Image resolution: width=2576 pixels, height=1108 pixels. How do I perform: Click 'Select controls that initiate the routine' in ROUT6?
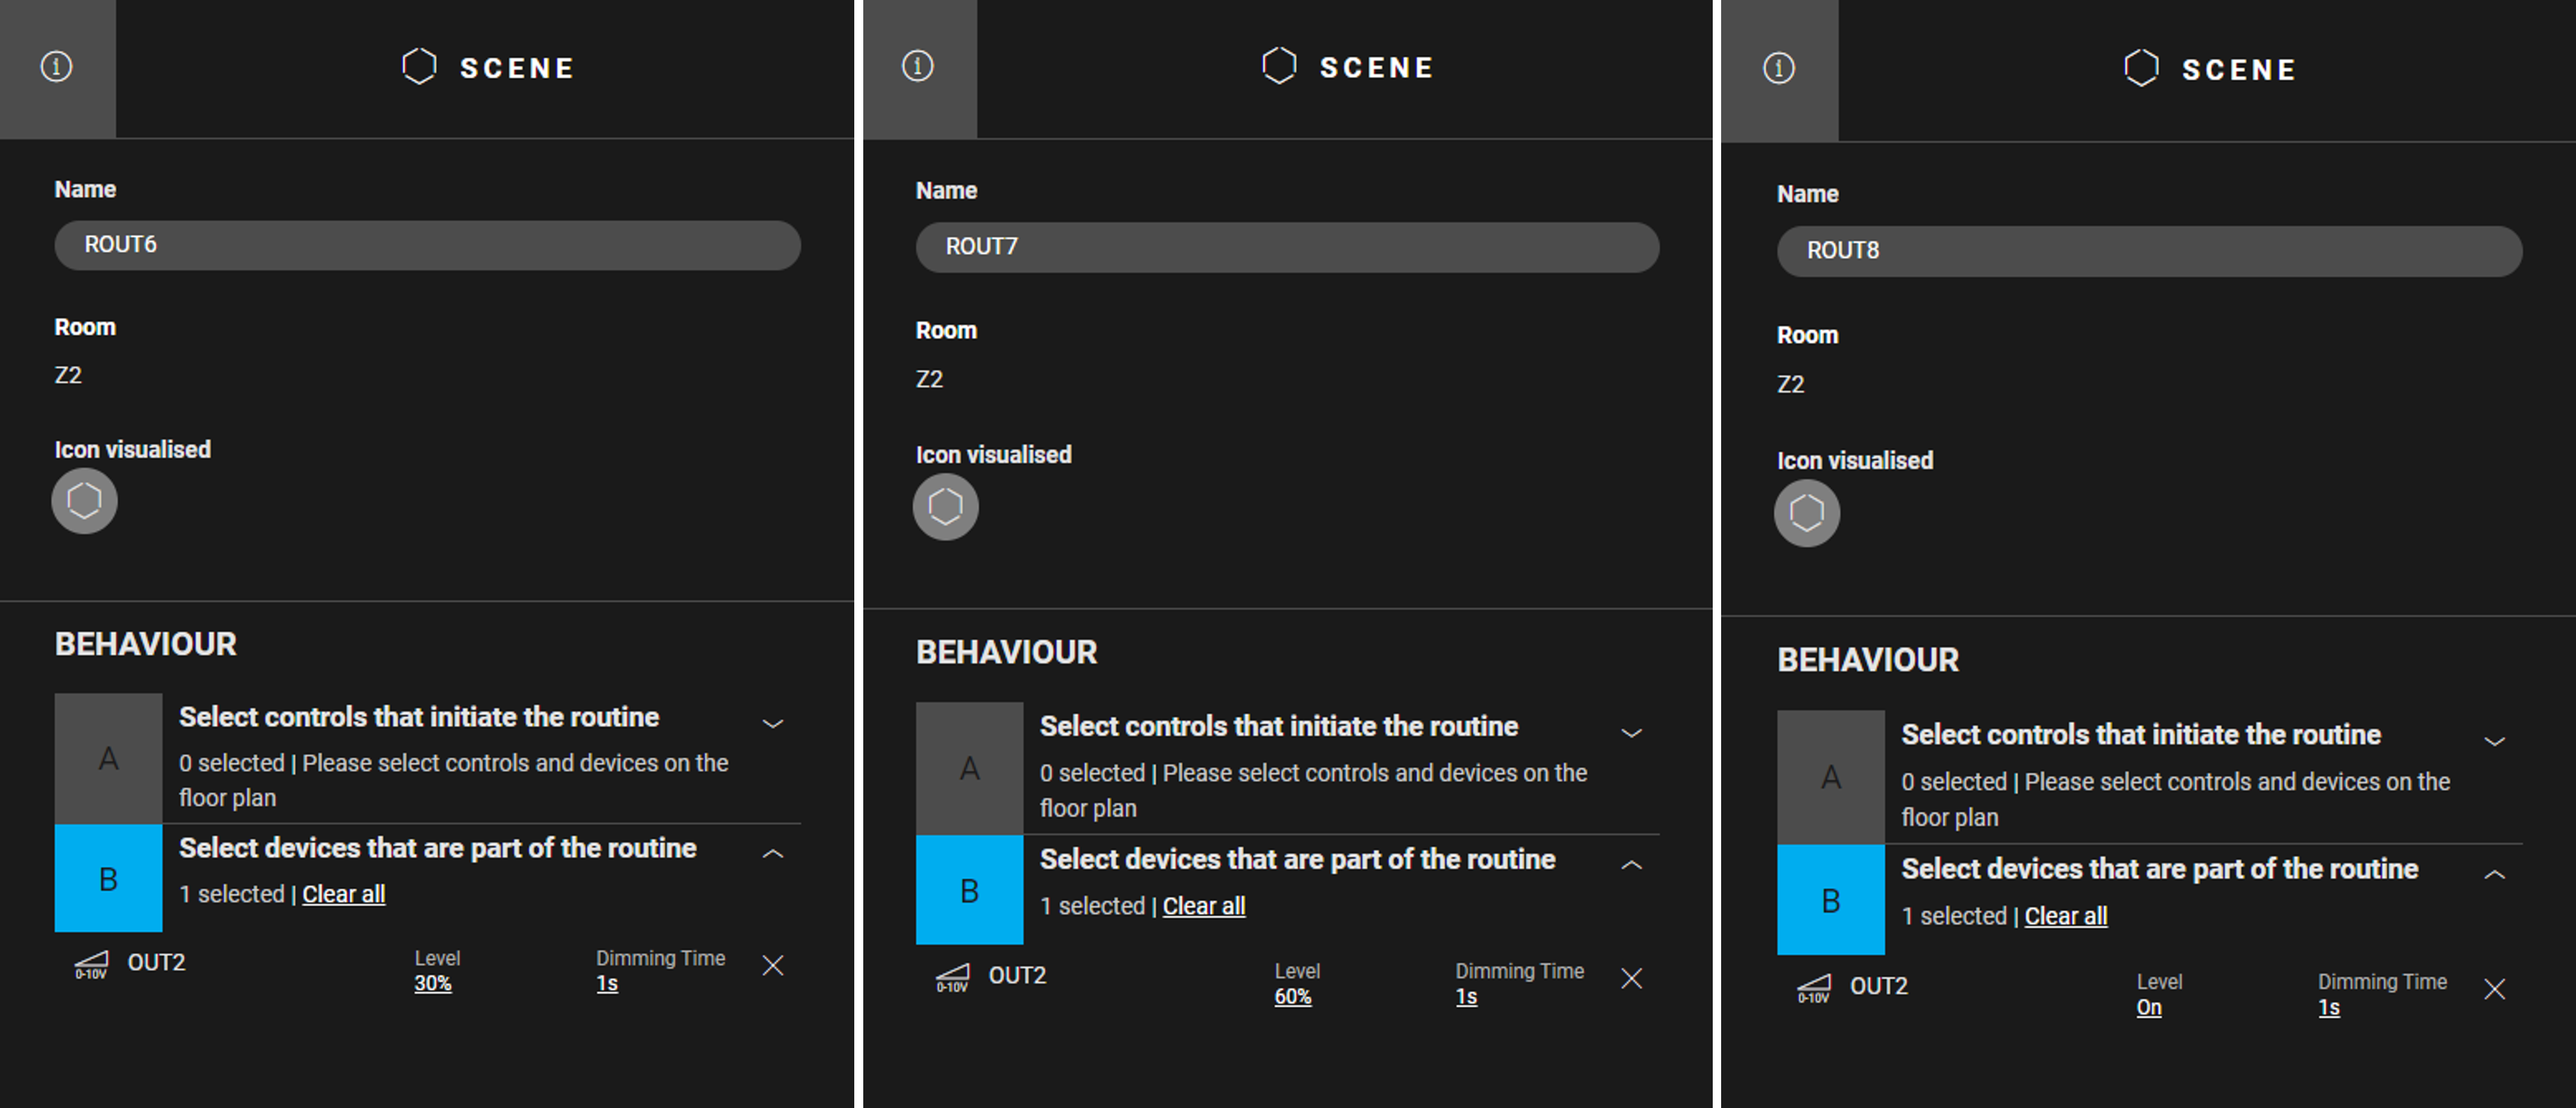419,717
